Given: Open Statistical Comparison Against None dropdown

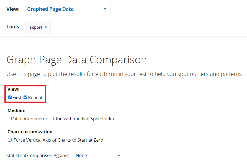Looking at the screenshot, I should tap(98, 155).
